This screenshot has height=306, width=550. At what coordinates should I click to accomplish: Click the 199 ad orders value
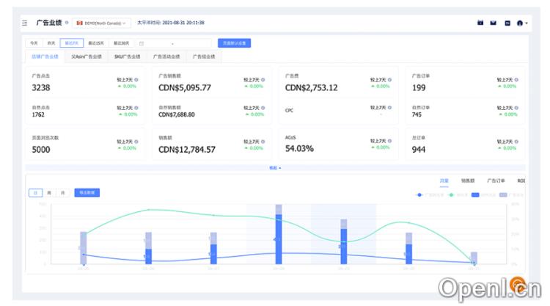(419, 88)
